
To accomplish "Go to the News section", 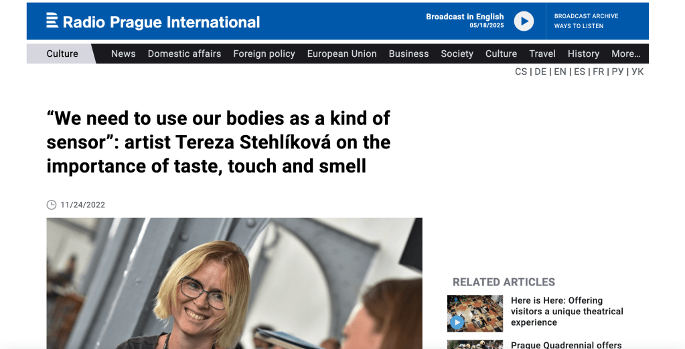I will point(123,53).
